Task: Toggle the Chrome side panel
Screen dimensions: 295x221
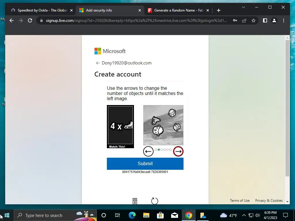Action: (x=265, y=20)
